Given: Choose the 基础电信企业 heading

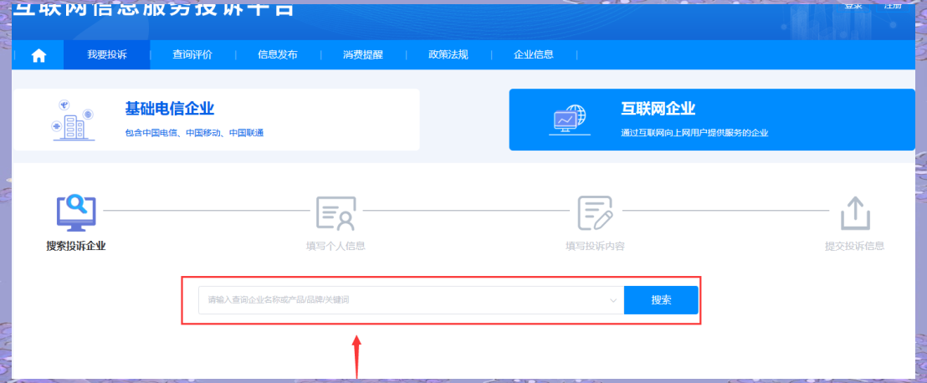Looking at the screenshot, I should click(170, 108).
